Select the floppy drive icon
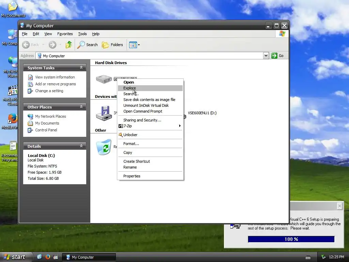The height and width of the screenshot is (262, 349). pos(104,113)
